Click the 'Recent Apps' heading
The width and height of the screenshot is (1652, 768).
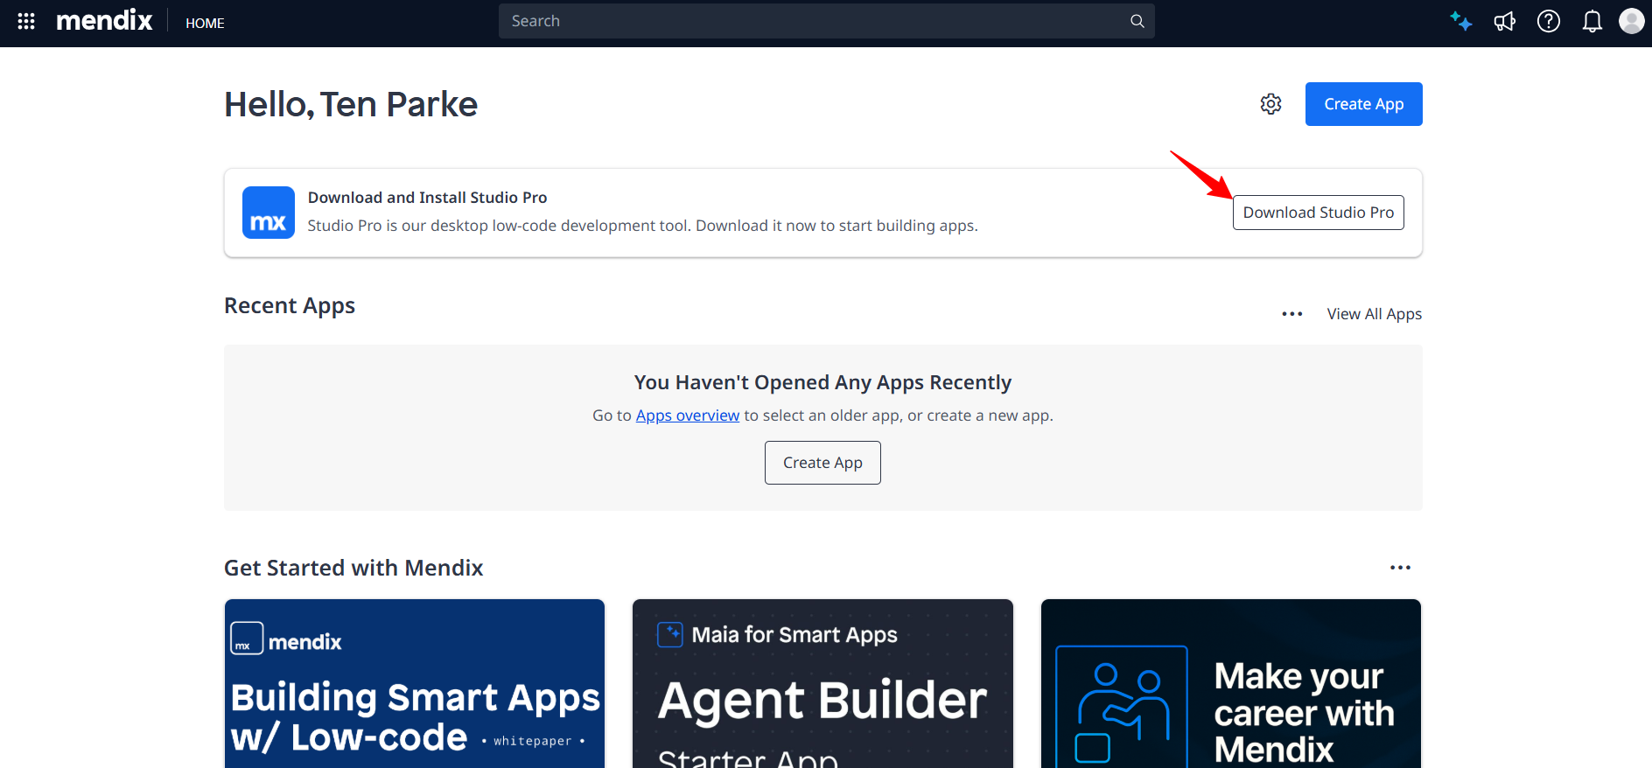(x=290, y=305)
